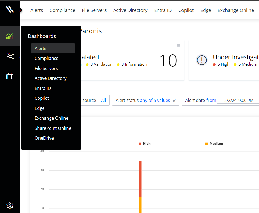Select SharePoint Online in Dashboards menu
Viewport: 259px width, 213px height.
pyautogui.click(x=53, y=128)
